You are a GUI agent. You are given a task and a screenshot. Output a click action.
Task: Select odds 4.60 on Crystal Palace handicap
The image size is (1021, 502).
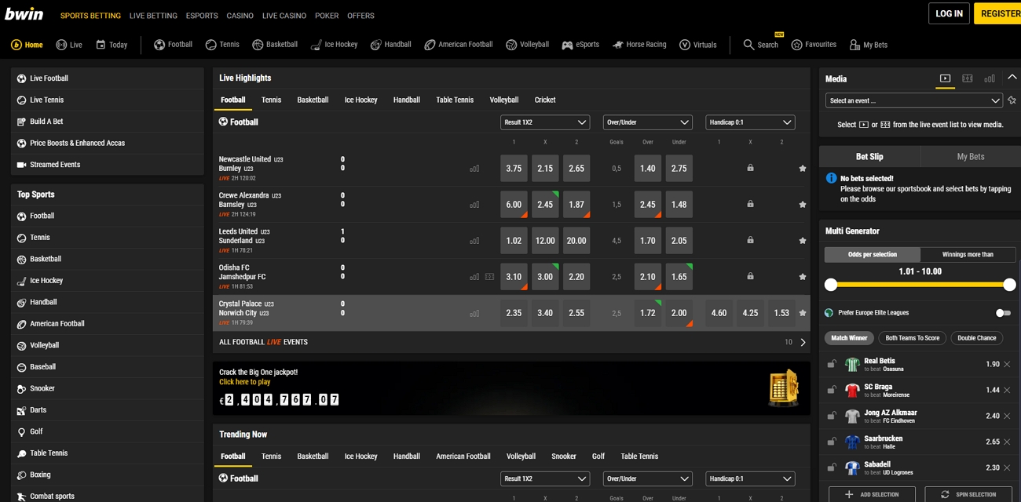719,313
